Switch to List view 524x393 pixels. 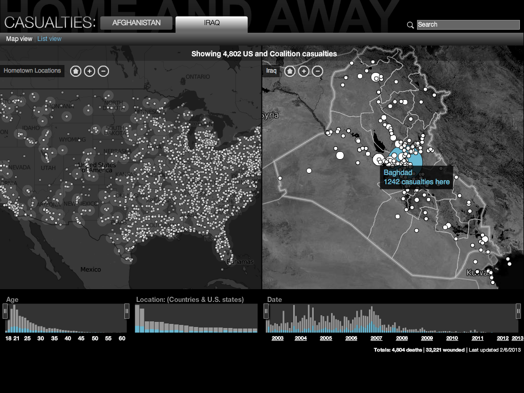(x=49, y=39)
